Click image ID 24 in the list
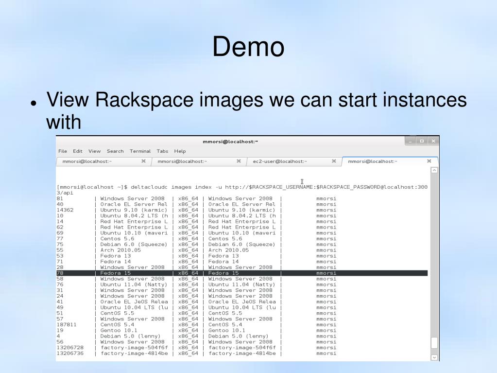 [x=60, y=296]
